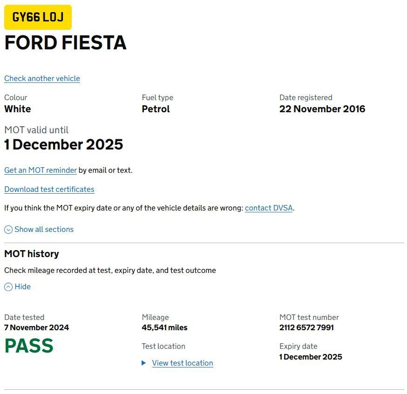Viewport: 407px width, 394px height.
Task: Click the MOT test number 2112 6572 7991
Action: 306,327
